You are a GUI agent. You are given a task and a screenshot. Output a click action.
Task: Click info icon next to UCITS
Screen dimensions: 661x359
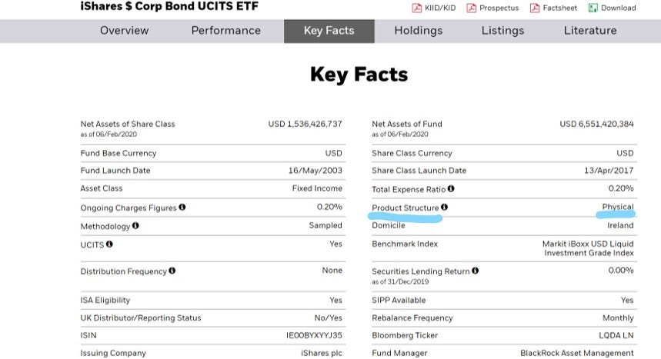[109, 244]
